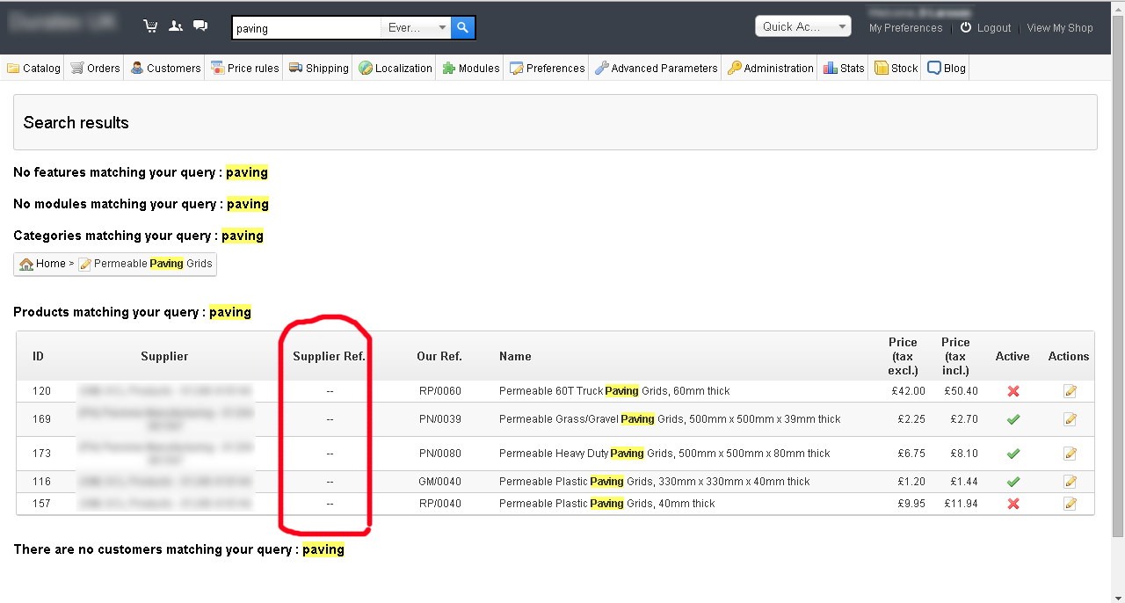Click the £11.94 tax-inclusive price
The width and height of the screenshot is (1125, 603).
(x=962, y=504)
